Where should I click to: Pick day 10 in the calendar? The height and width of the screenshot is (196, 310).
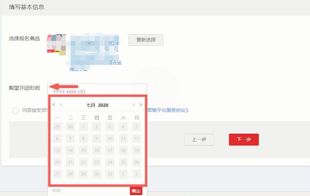[x=110, y=138]
